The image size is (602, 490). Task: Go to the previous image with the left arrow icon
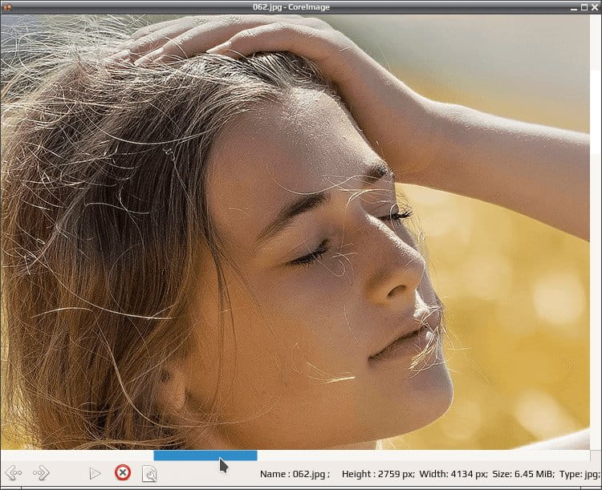tap(14, 472)
